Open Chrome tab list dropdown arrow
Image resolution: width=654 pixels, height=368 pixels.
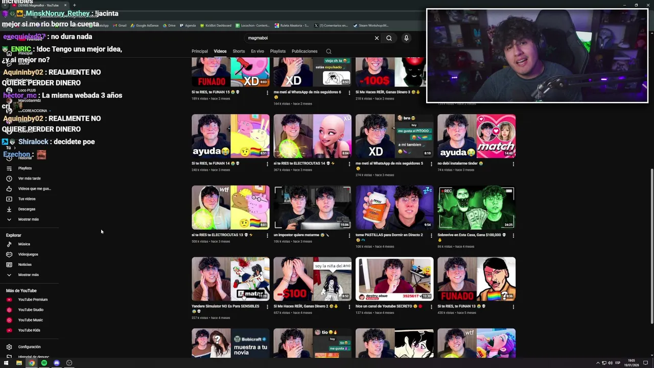tap(5, 5)
